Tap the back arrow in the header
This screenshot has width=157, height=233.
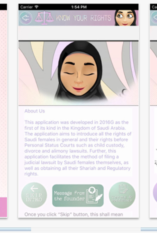coord(26,18)
